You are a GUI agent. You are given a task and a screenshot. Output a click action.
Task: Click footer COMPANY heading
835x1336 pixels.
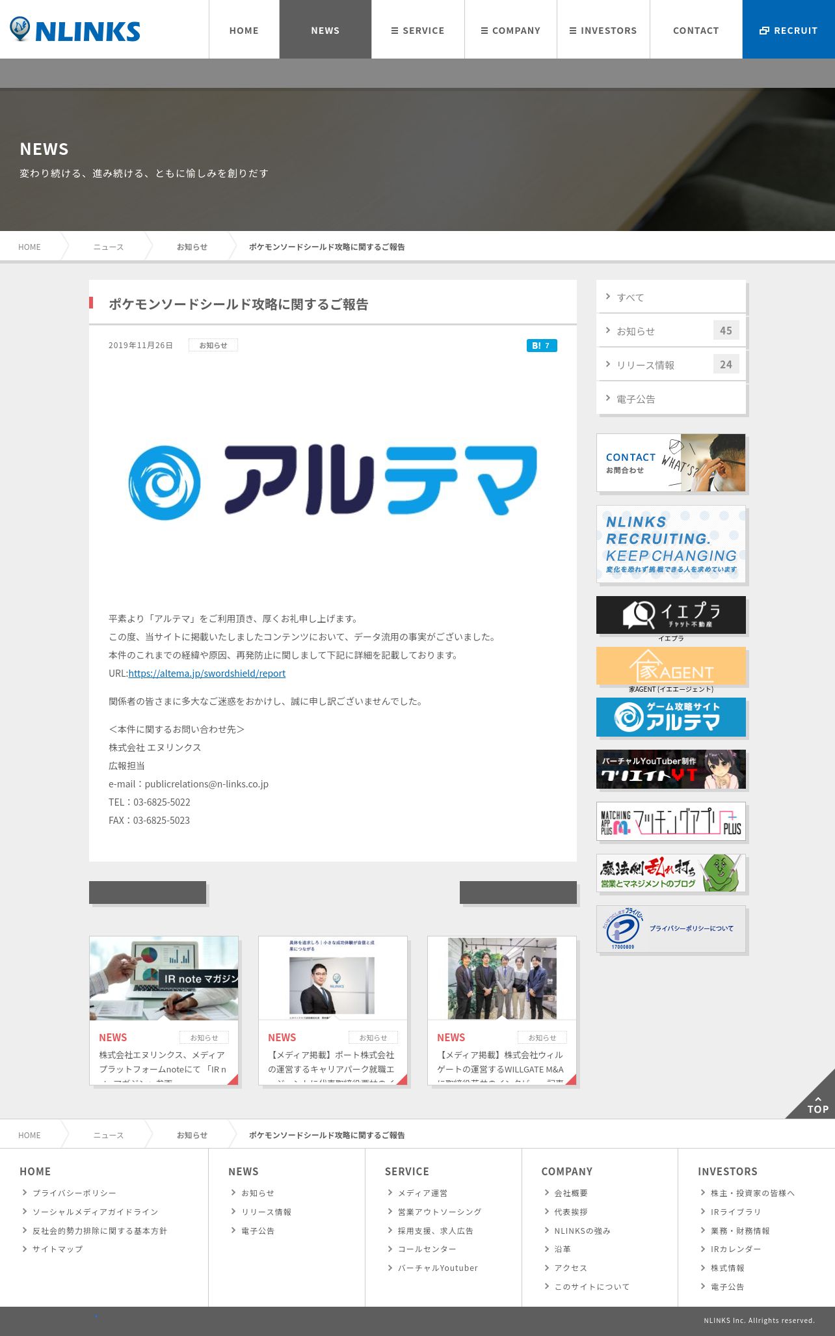566,1171
